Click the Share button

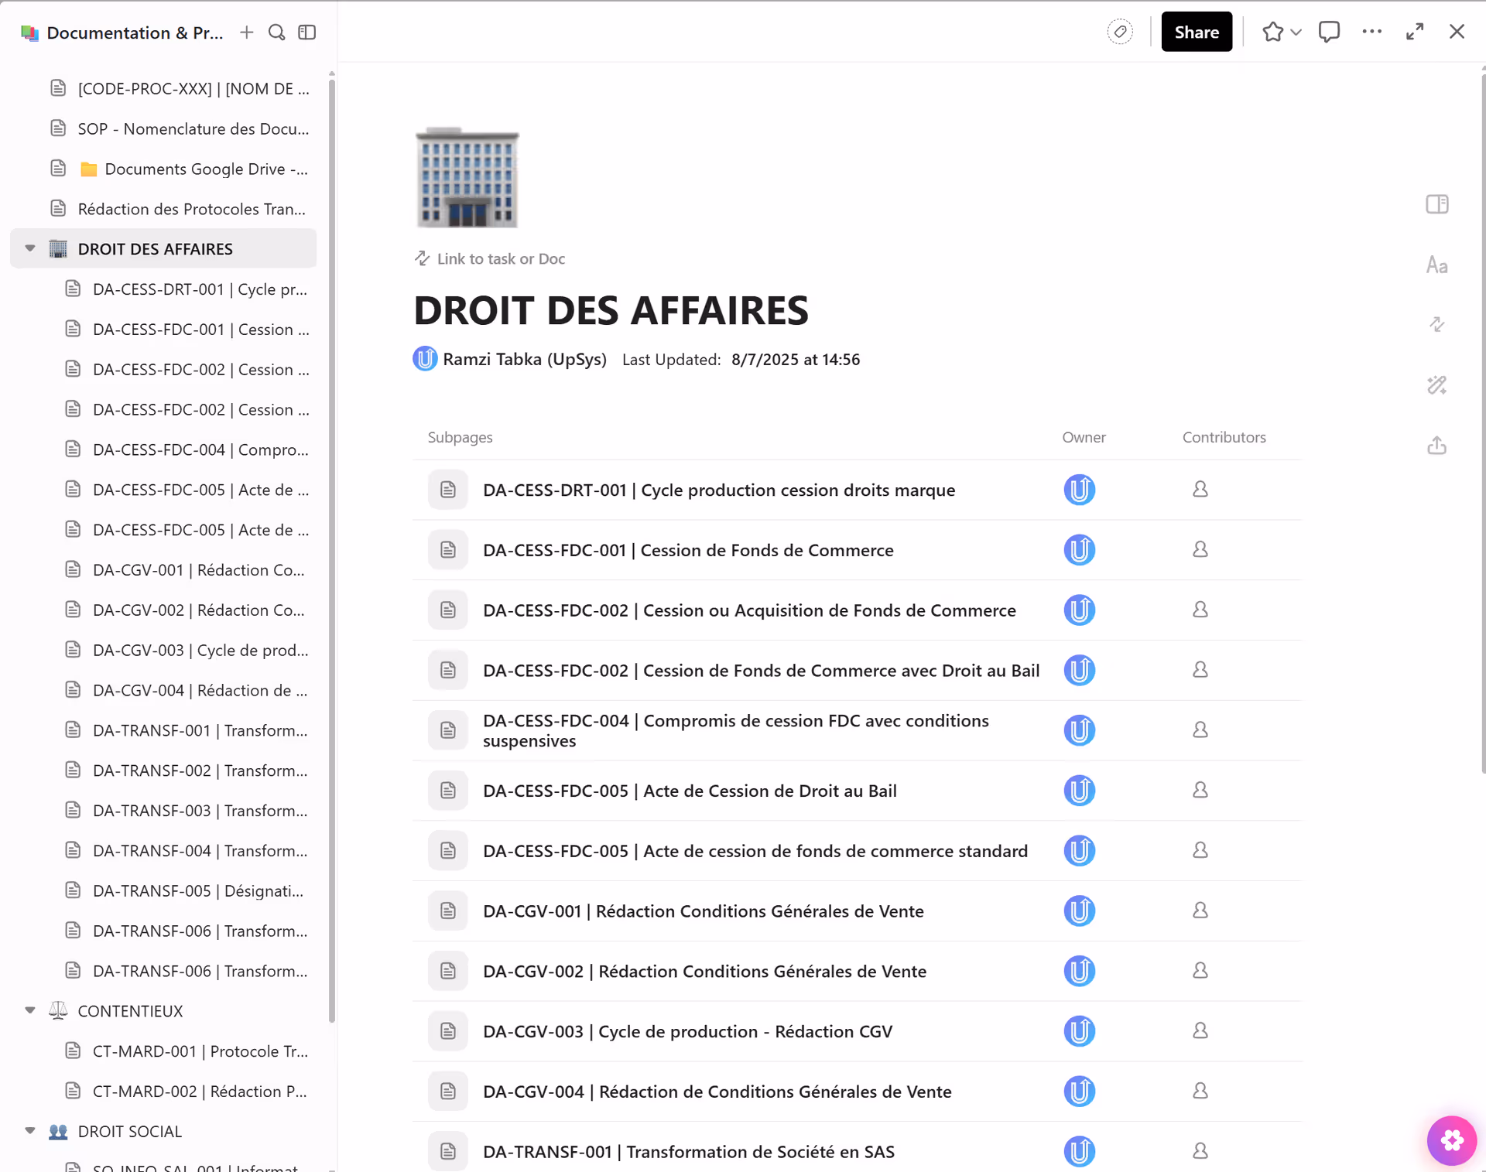pyautogui.click(x=1196, y=32)
